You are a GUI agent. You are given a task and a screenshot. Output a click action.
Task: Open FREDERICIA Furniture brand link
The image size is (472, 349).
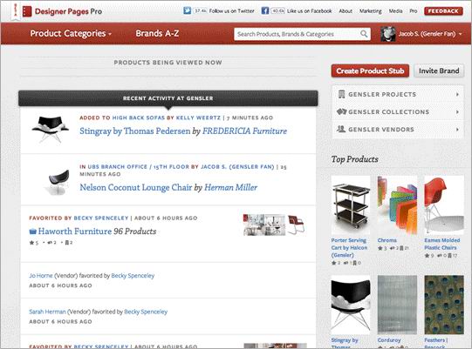[244, 131]
